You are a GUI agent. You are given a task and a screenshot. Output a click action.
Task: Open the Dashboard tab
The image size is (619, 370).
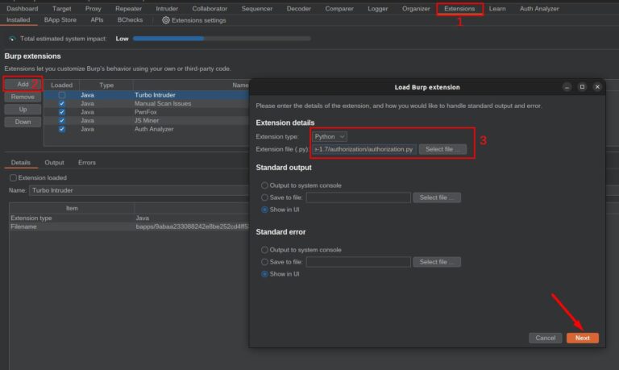pyautogui.click(x=23, y=8)
